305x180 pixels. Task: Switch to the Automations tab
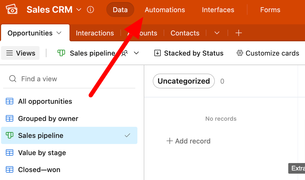click(x=165, y=10)
